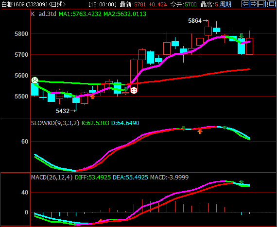Click the orange diamond marker in MACD panel
The width and height of the screenshot is (277, 227).
[x=100, y=221]
